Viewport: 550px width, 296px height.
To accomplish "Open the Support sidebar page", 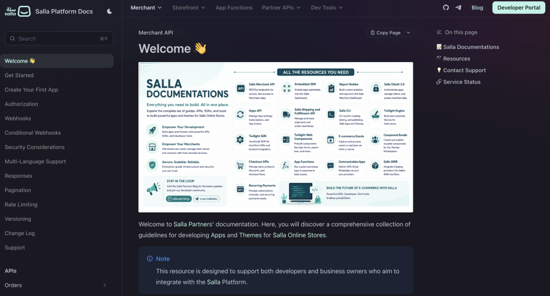I will click(x=15, y=248).
